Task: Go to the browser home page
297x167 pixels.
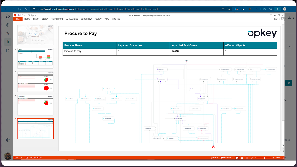Action: click(x=26, y=9)
